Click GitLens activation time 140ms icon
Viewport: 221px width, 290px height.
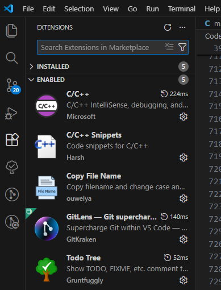point(164,217)
